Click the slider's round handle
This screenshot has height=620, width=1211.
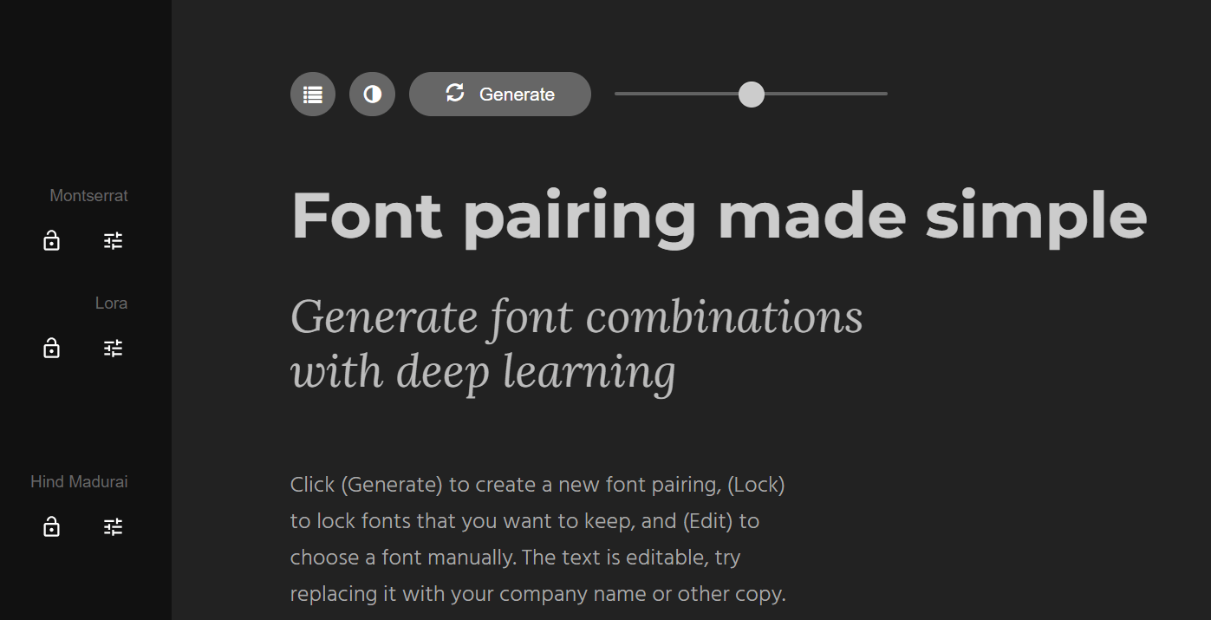(x=751, y=95)
